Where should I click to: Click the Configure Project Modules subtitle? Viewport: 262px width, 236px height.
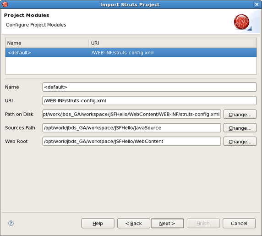coord(36,25)
